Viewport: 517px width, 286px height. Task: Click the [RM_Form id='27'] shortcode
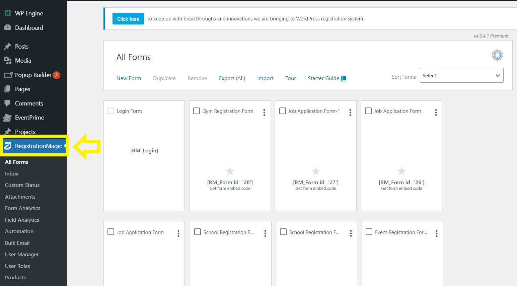[316, 183]
